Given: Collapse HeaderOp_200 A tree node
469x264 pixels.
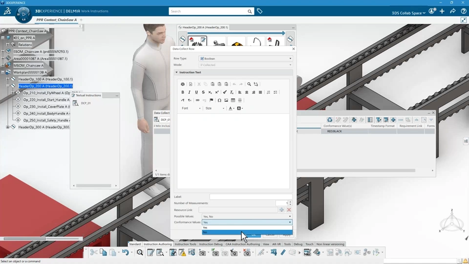Looking at the screenshot, I should [8, 86].
